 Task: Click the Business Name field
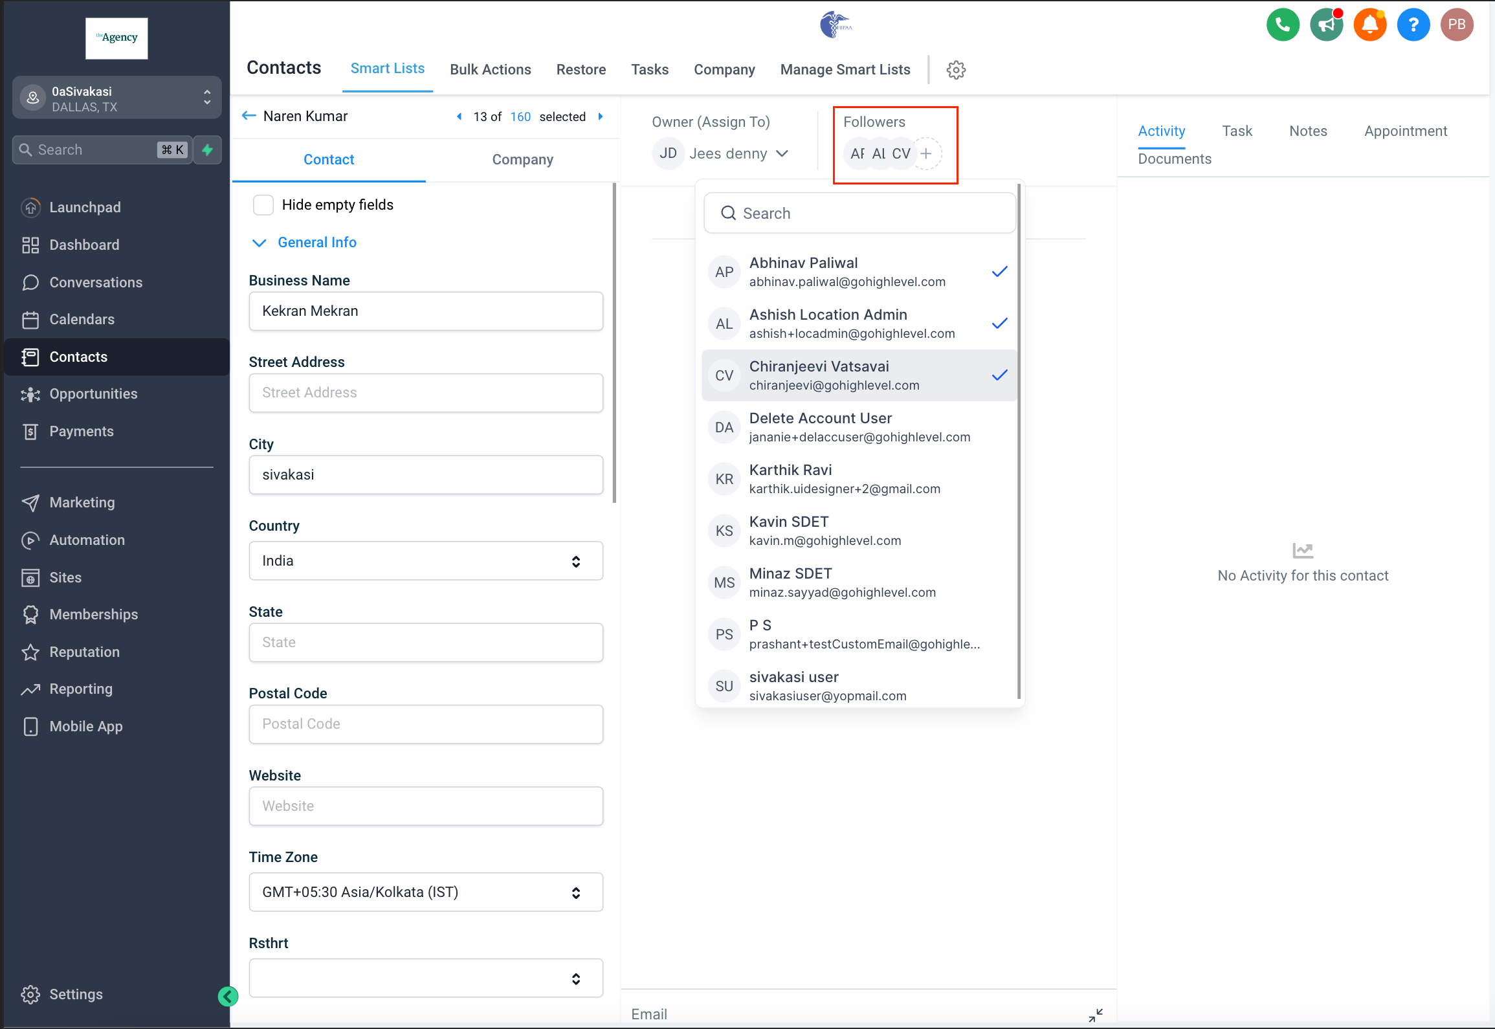tap(426, 311)
